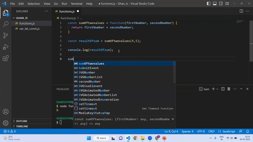Open the File menu
The height and width of the screenshot is (142, 253).
point(12,4)
